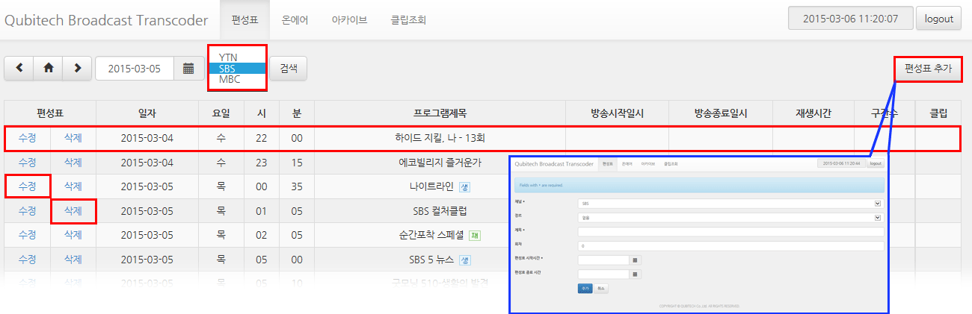Click the 회차 field showing 0 in inset

pyautogui.click(x=730, y=246)
